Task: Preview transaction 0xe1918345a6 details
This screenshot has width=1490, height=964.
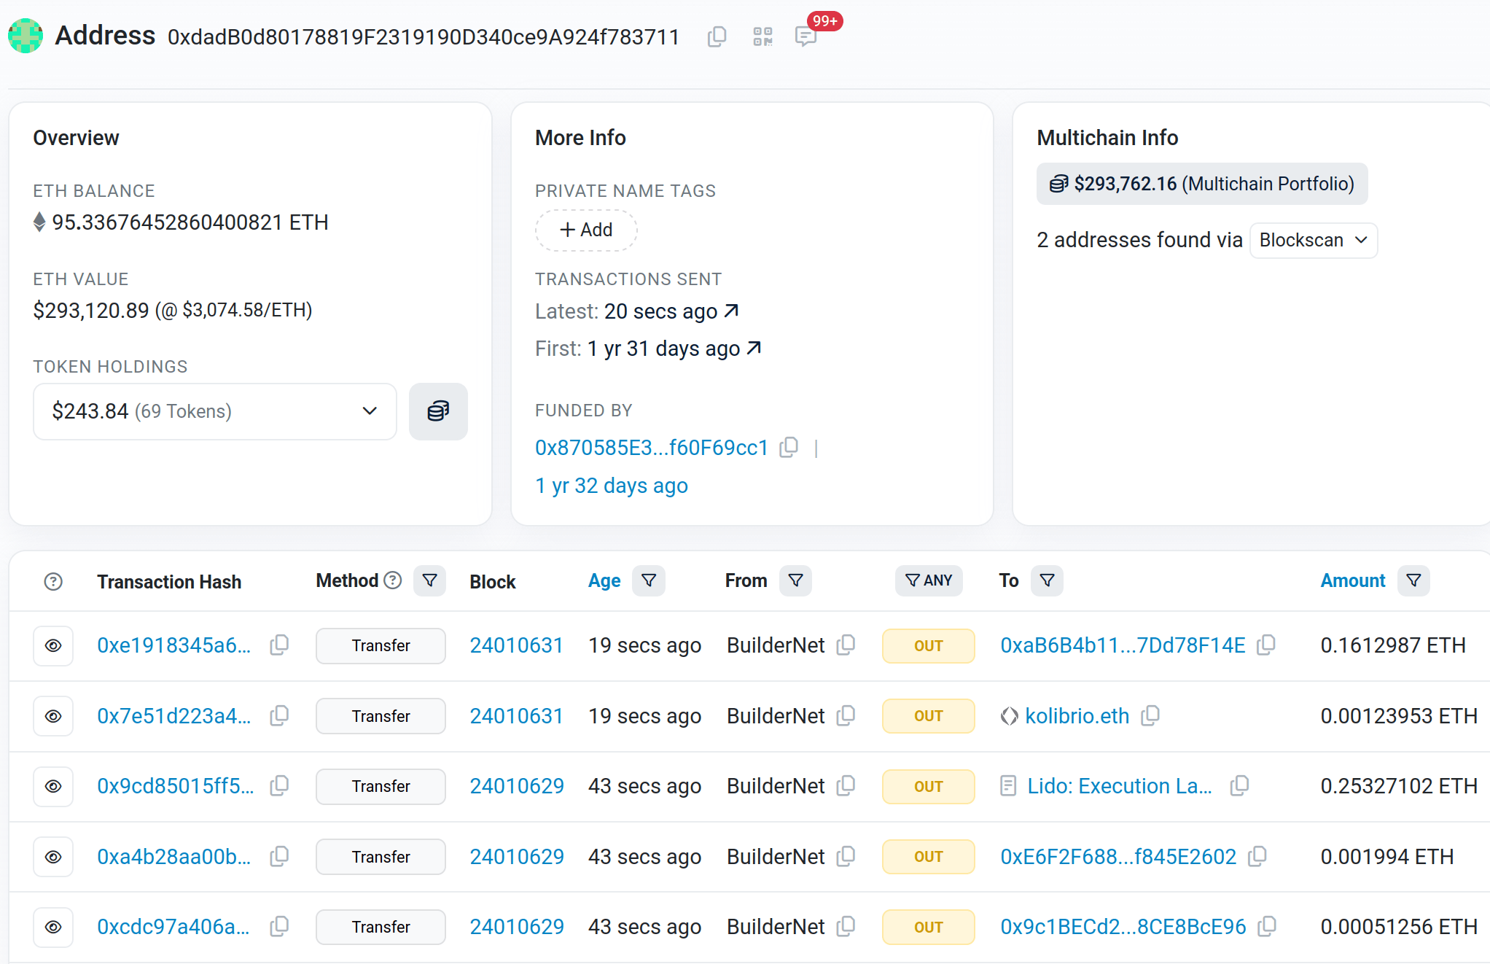Action: pos(53,645)
